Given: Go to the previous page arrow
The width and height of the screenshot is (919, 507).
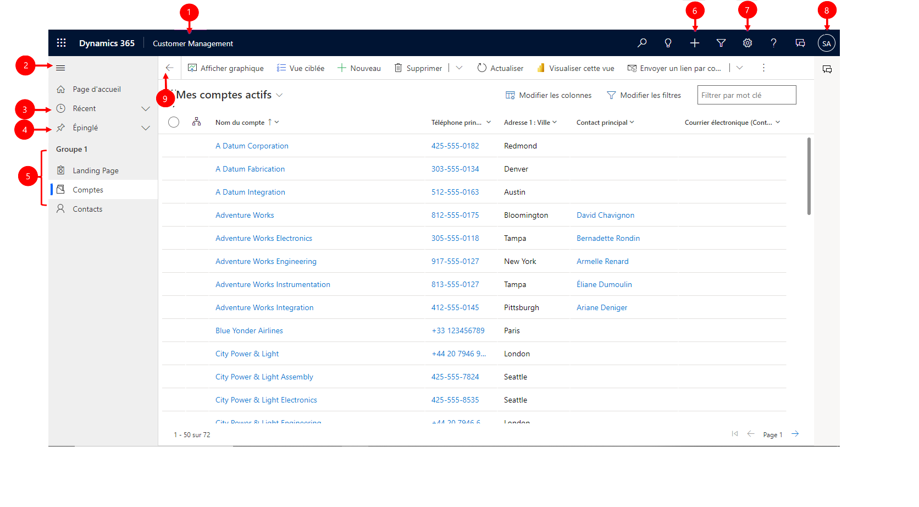Looking at the screenshot, I should [x=751, y=434].
